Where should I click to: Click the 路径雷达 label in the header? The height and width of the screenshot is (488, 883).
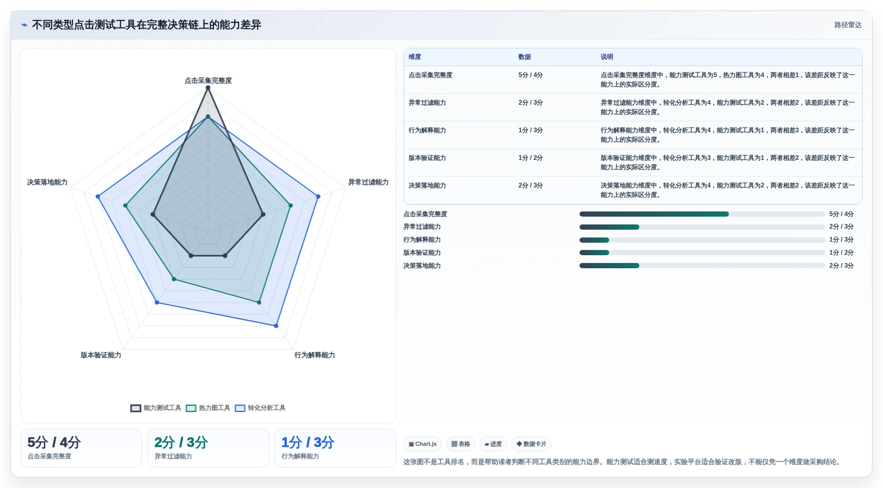pyautogui.click(x=848, y=24)
